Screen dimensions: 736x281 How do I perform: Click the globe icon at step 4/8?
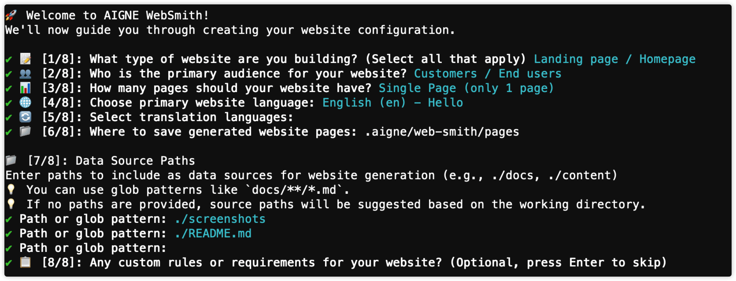point(26,103)
